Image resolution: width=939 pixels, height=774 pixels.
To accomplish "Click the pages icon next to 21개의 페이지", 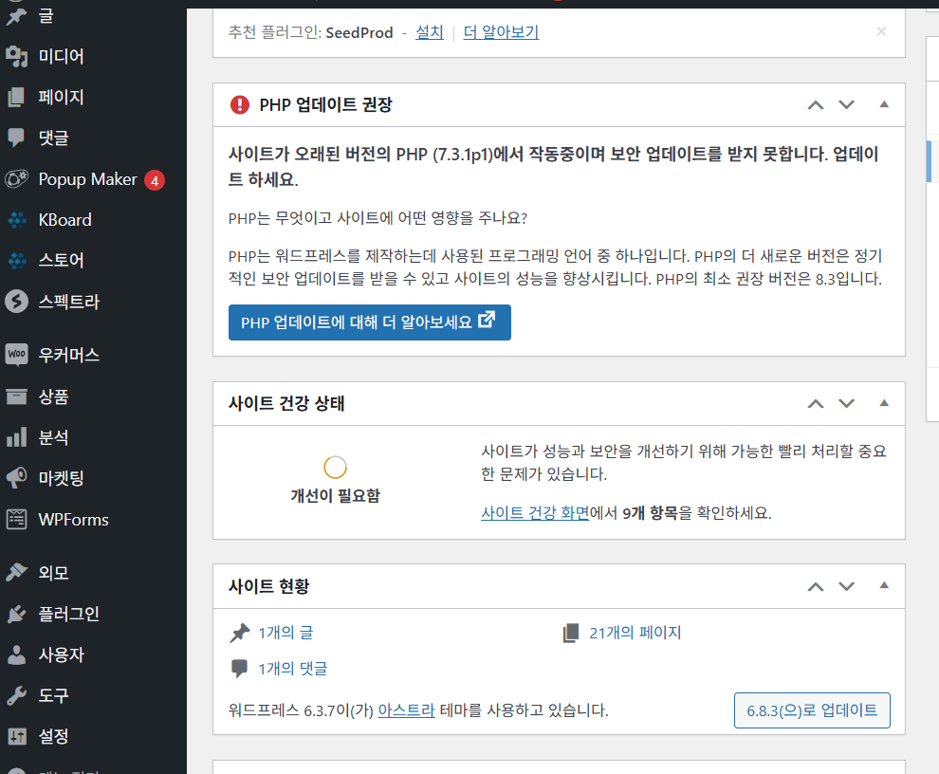I will (x=571, y=634).
